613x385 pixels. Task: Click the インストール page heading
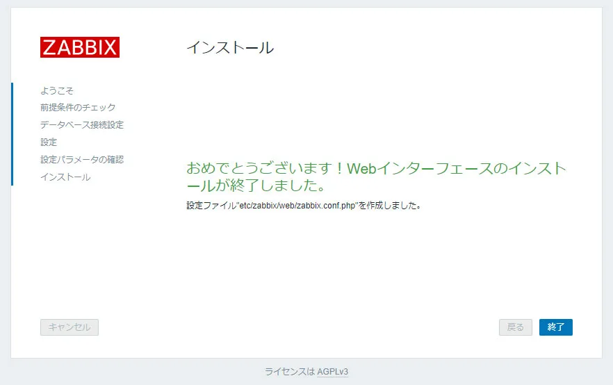[x=230, y=48]
